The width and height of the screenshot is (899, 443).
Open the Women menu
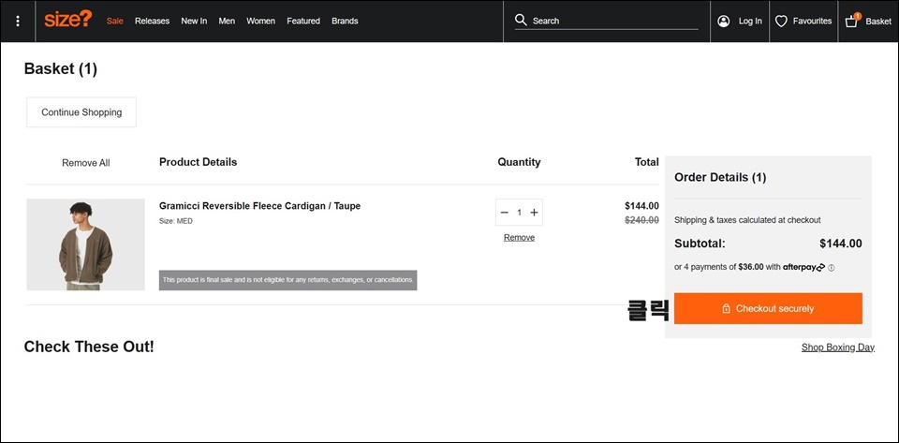point(261,22)
